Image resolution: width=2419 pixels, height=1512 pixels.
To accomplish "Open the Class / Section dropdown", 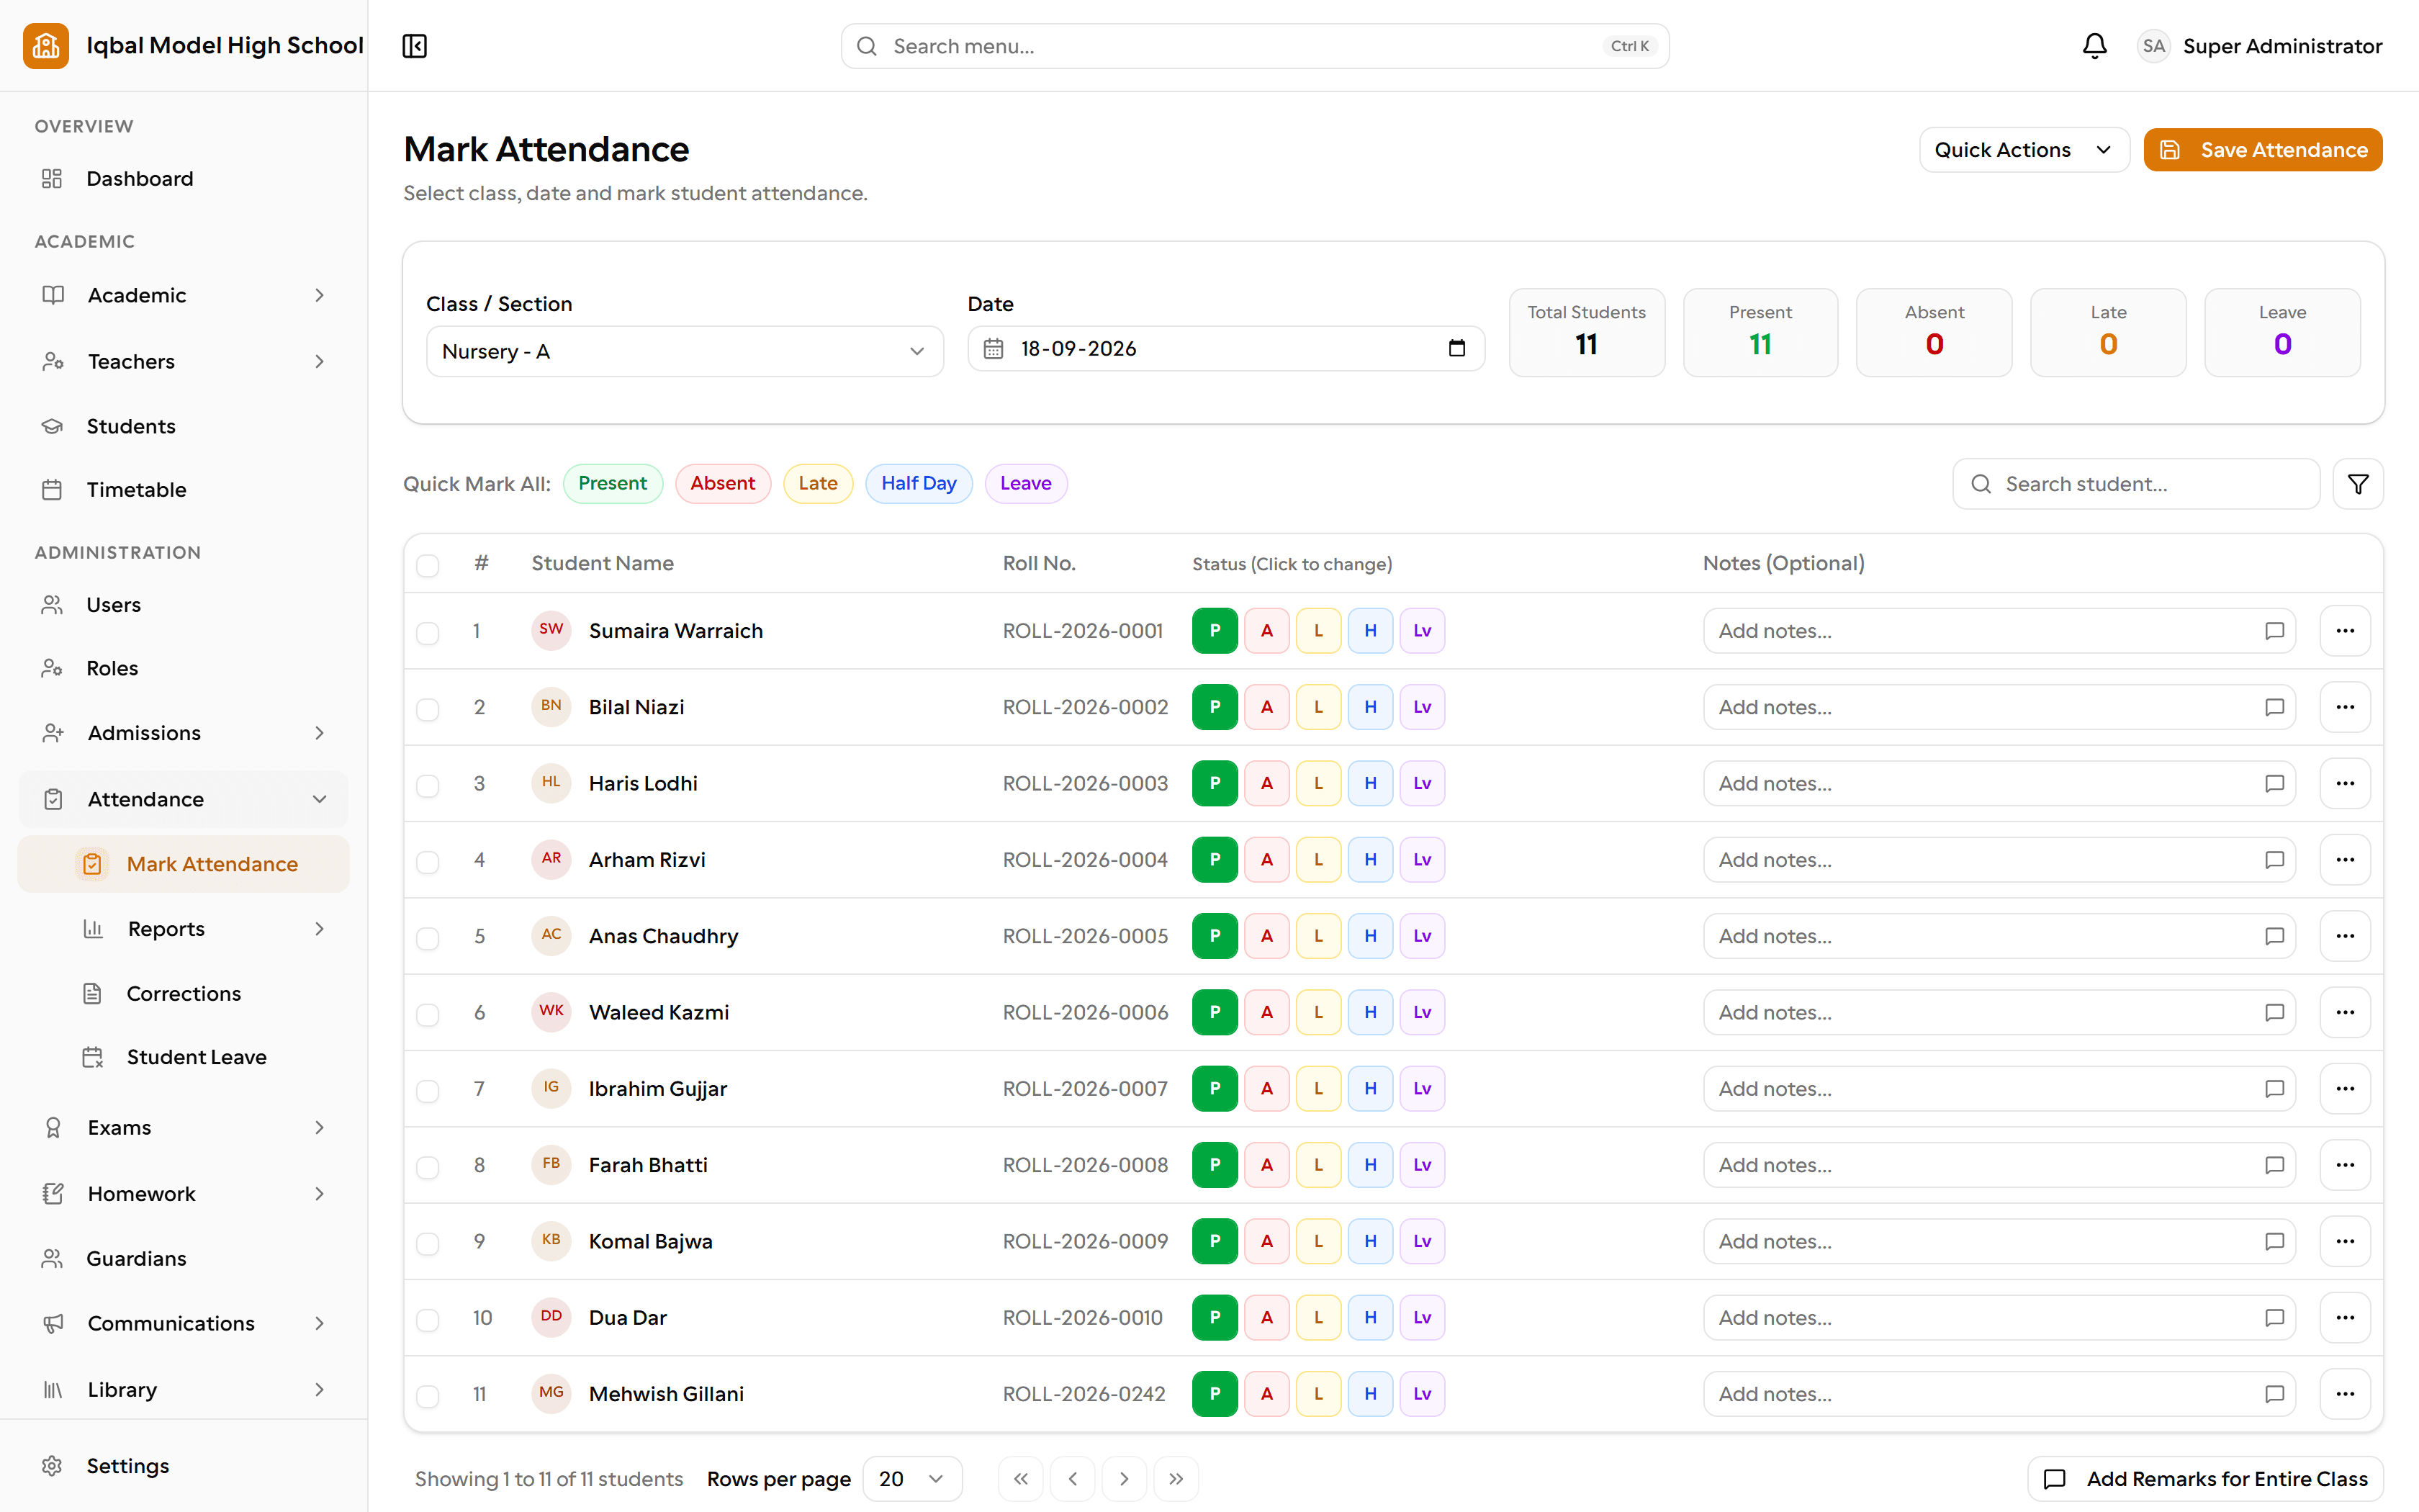I will point(685,351).
